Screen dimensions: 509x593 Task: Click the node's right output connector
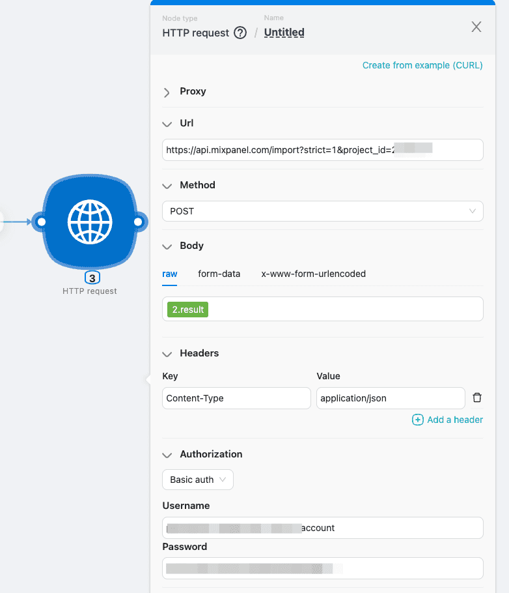[x=138, y=222]
